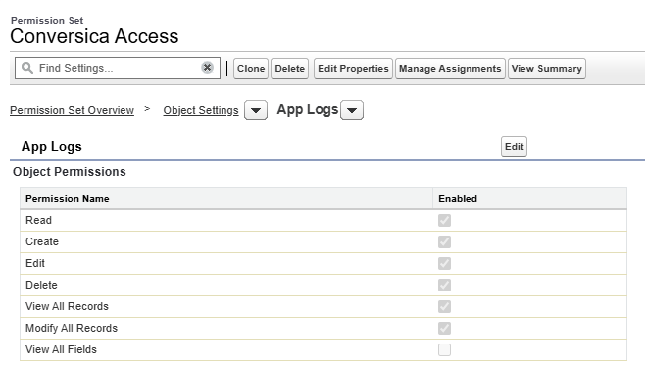This screenshot has height=370, width=645.
Task: Open the Object Settings breadcrumb link
Action: [x=201, y=110]
